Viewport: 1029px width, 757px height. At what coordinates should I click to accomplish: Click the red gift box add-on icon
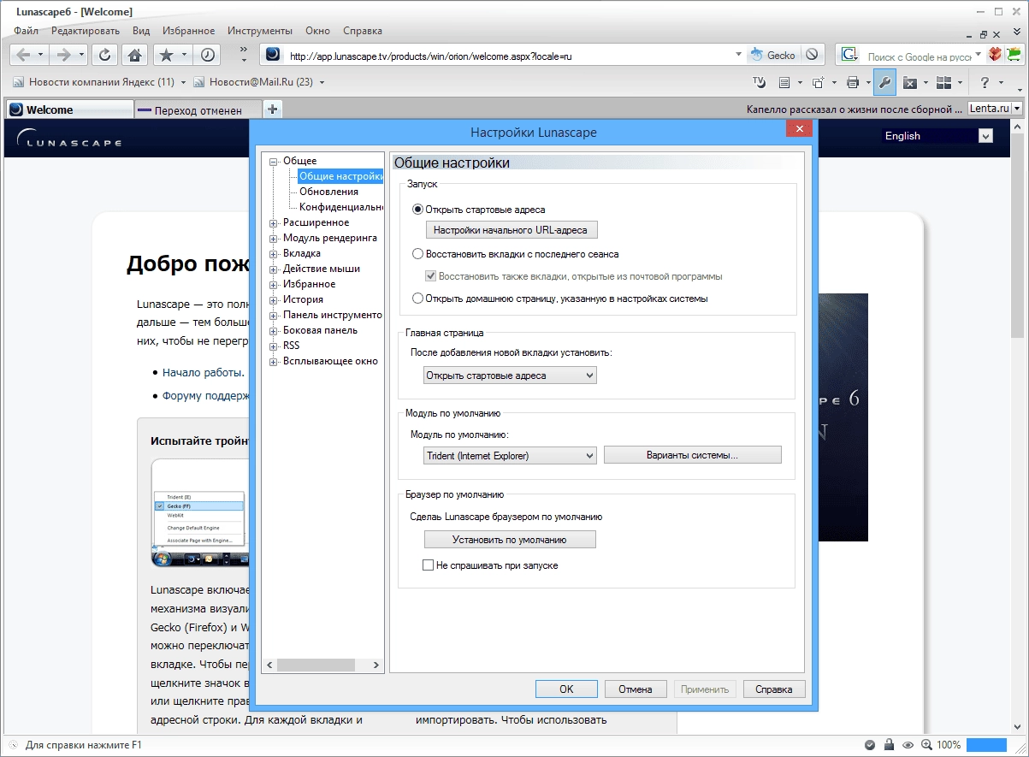pyautogui.click(x=995, y=55)
